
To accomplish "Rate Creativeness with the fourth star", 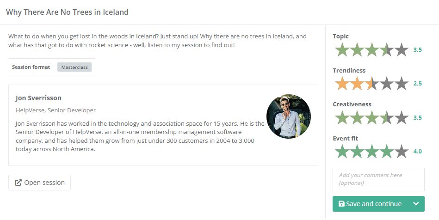I will tap(387, 117).
